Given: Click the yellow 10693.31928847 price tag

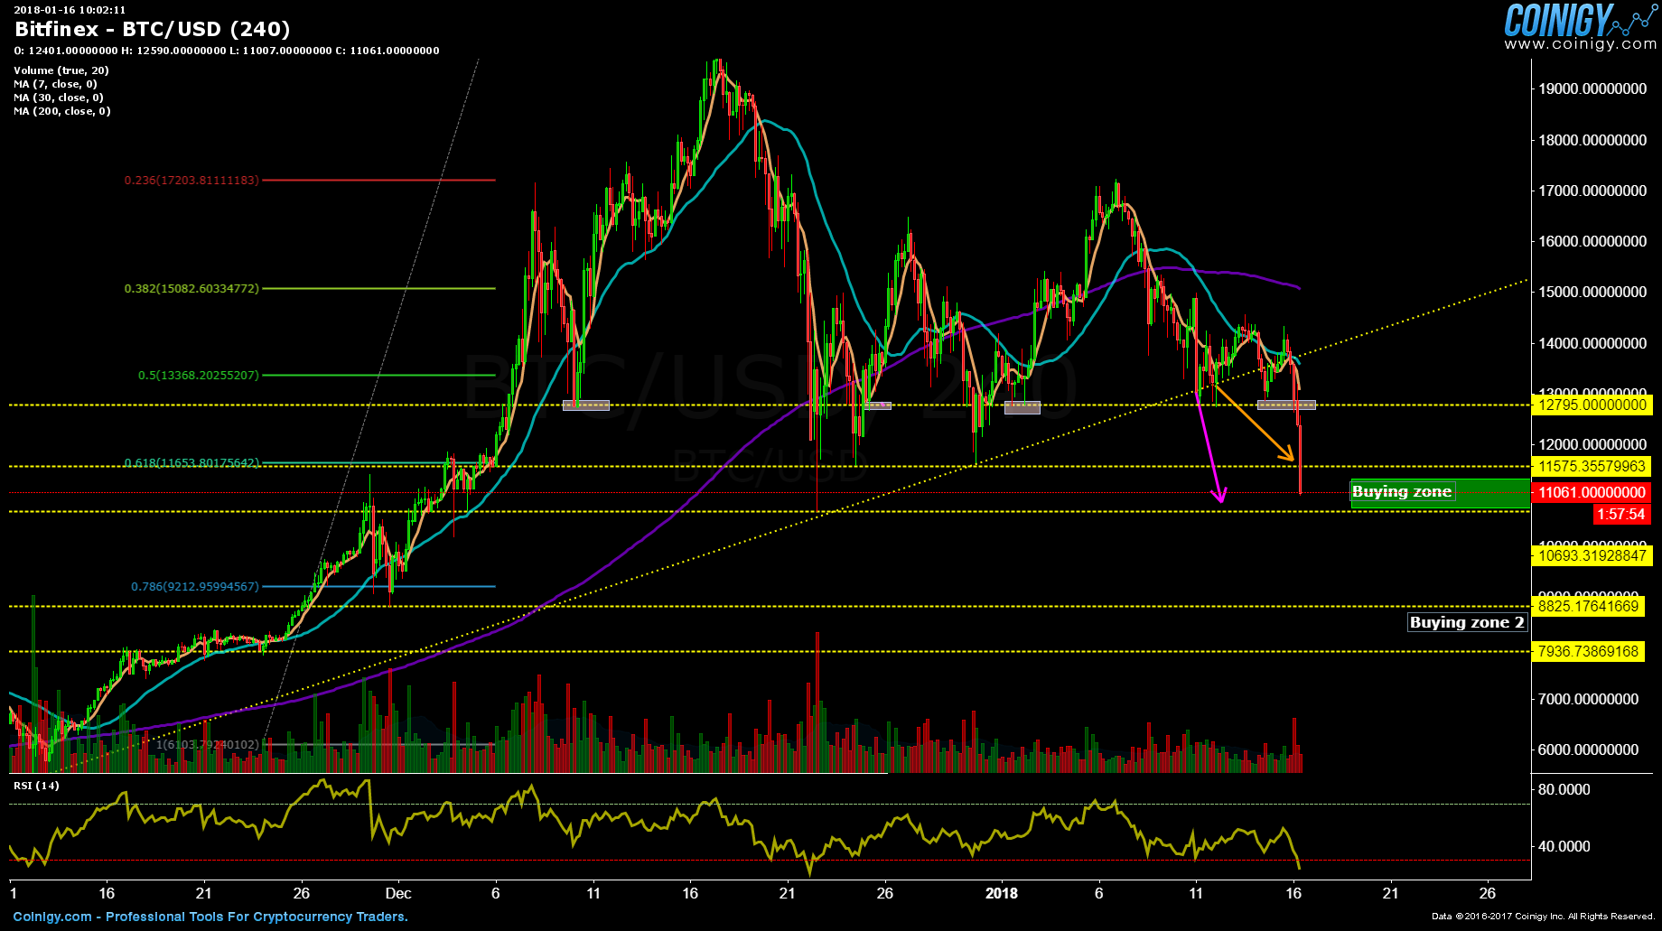Looking at the screenshot, I should point(1592,556).
